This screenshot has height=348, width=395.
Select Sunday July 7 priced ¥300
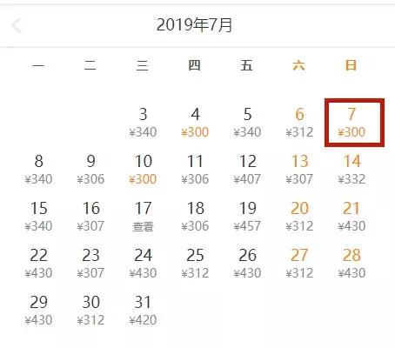[x=354, y=123]
